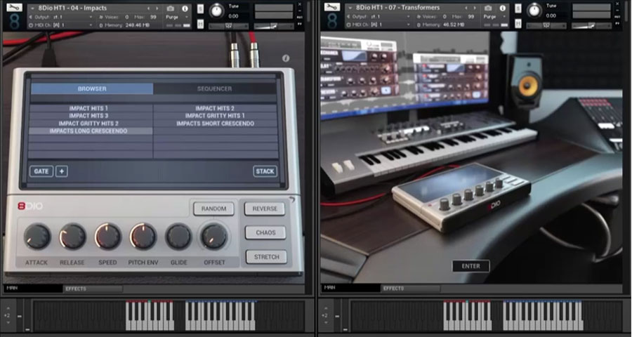This screenshot has width=632, height=337.
Task: Click the SPEED knob
Action: [x=107, y=237]
